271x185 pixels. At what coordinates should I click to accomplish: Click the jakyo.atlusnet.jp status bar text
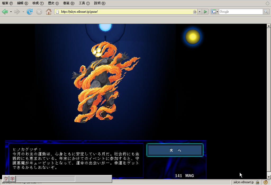(x=243, y=182)
